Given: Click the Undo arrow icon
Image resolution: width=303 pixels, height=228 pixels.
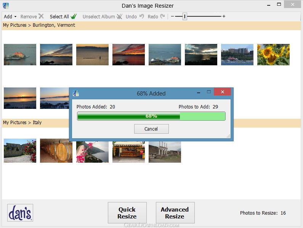Looking at the screenshot, I should pyautogui.click(x=142, y=16).
